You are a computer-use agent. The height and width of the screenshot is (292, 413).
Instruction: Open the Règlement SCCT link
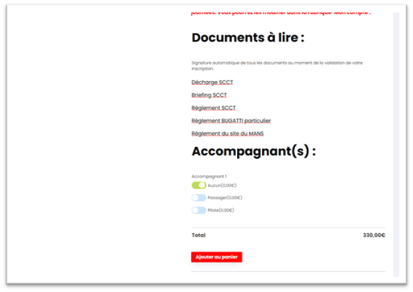[x=213, y=108]
